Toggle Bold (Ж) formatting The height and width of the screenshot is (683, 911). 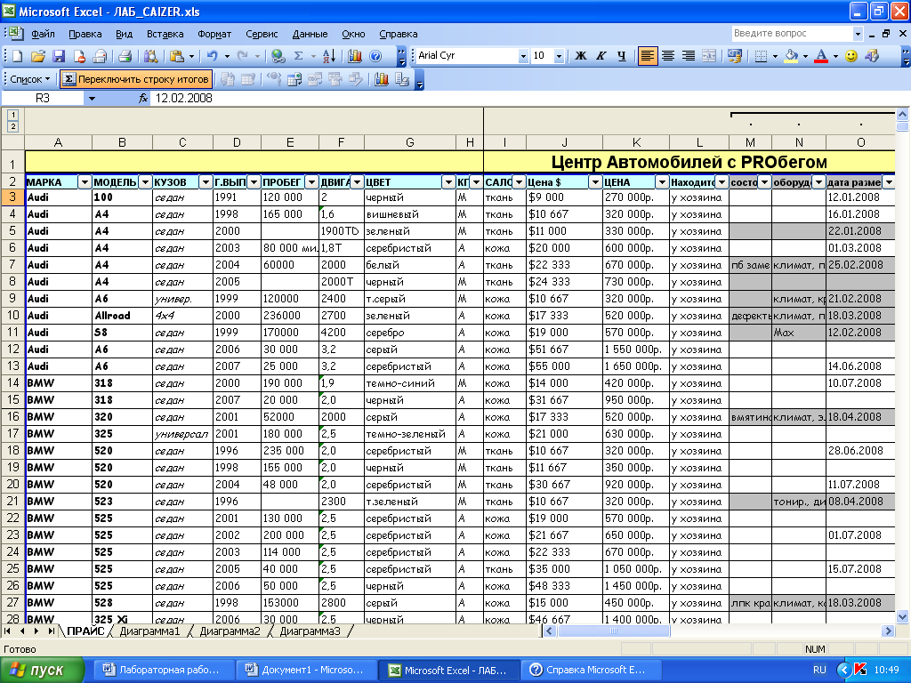coord(580,56)
